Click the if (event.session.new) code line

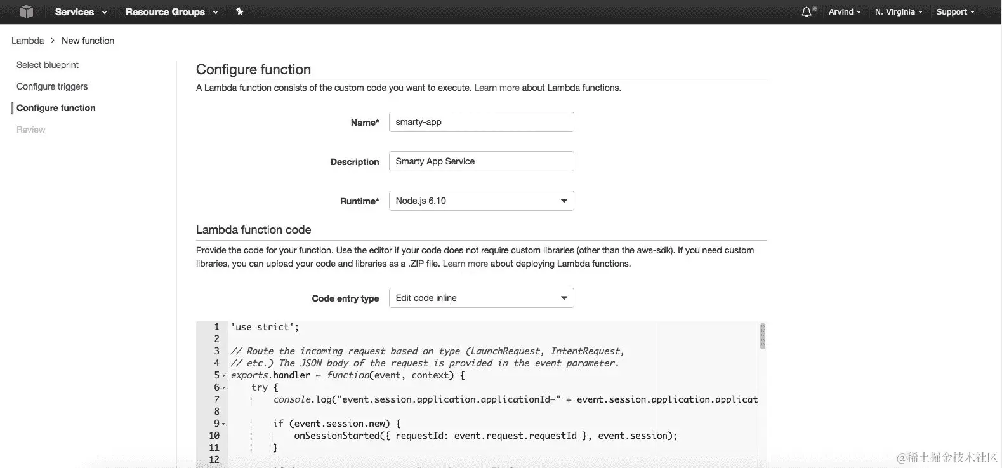[337, 424]
